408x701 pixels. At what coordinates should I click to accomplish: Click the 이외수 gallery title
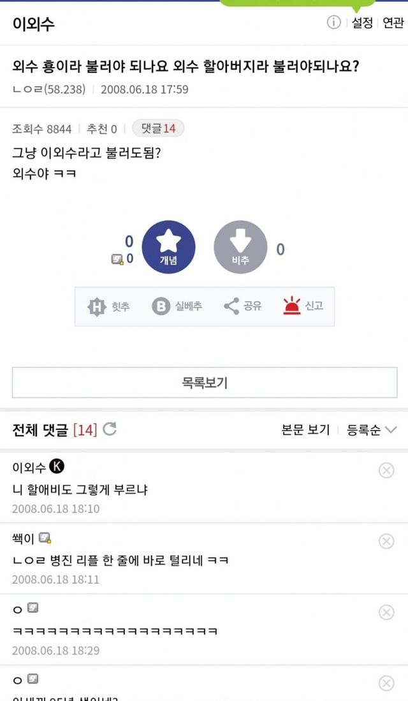click(x=33, y=24)
